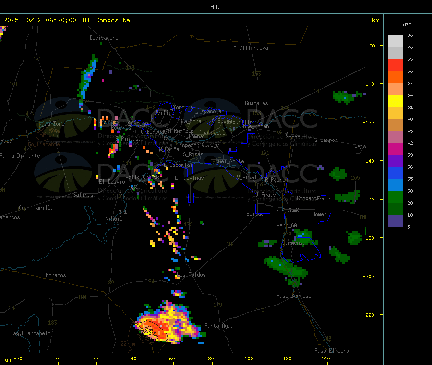Select the La_Nora label
Screen dimensions: 432x365
pos(191,121)
